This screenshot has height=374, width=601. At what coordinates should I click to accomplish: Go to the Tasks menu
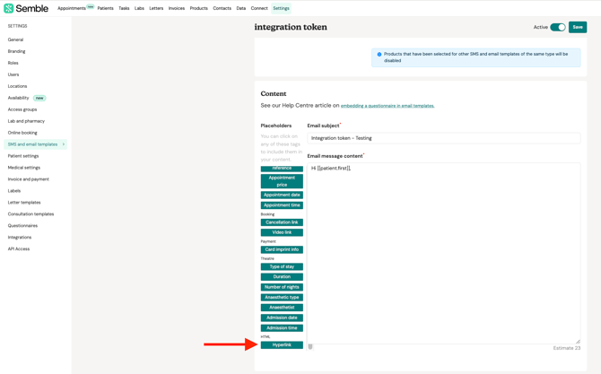[x=124, y=8]
